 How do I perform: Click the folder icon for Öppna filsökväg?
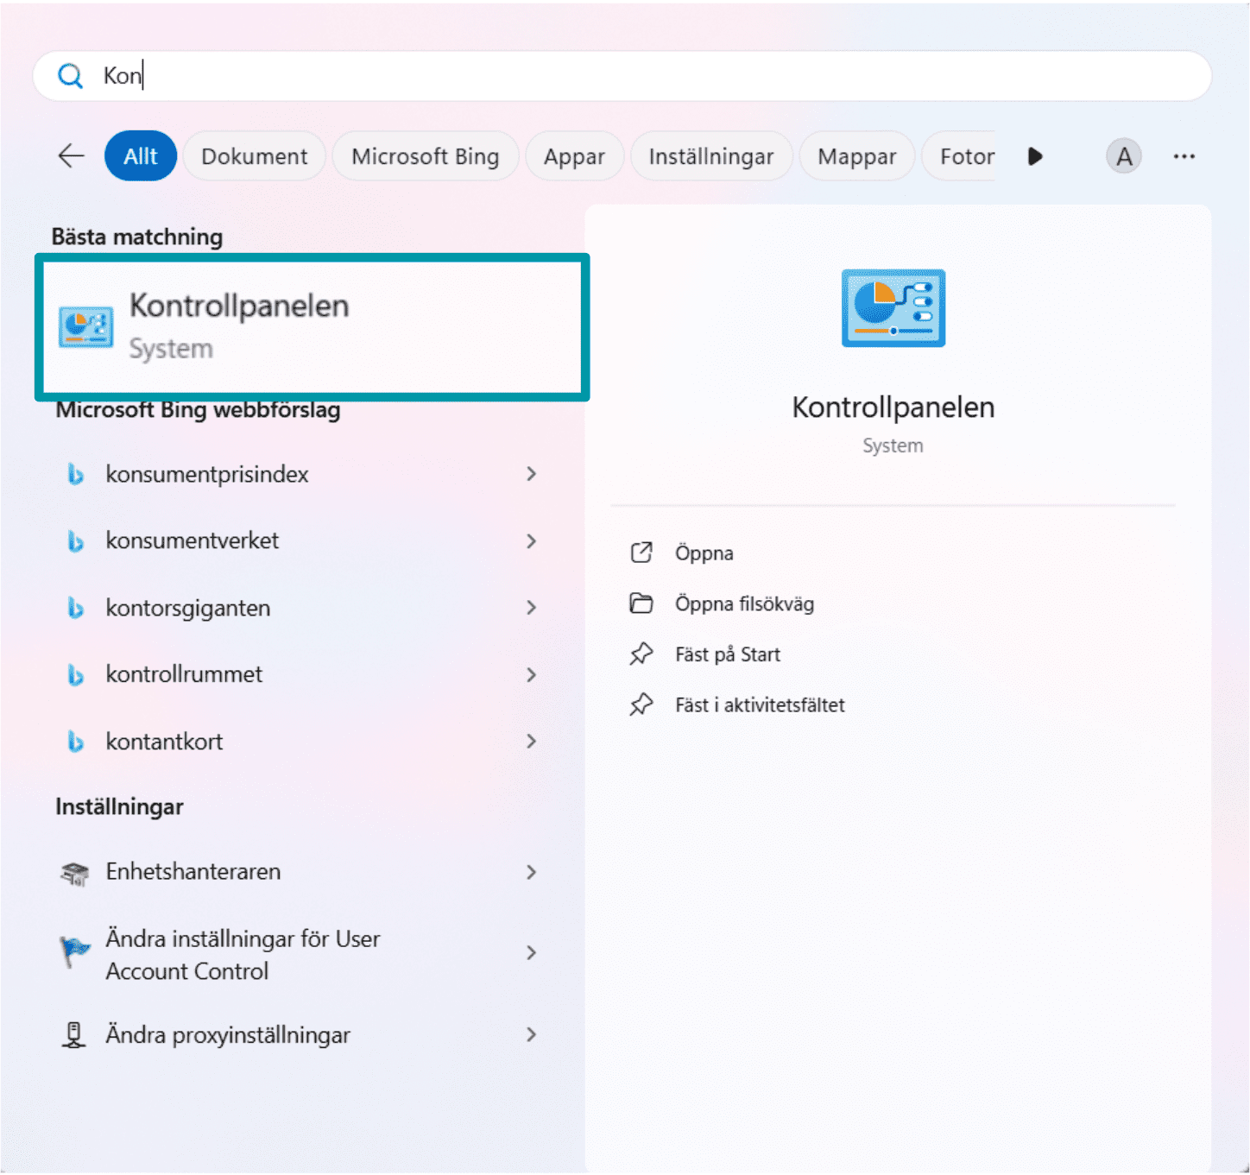641,603
